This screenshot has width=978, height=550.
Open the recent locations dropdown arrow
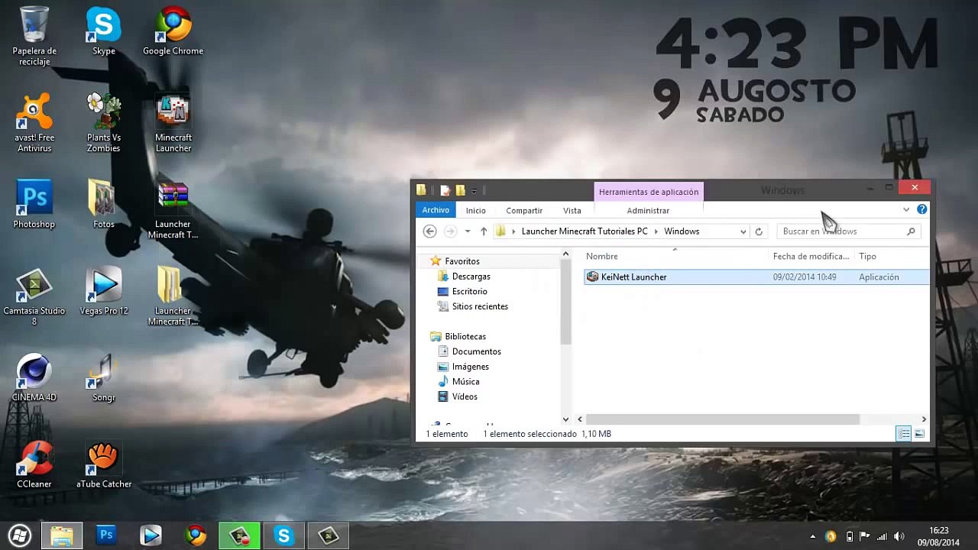(468, 231)
